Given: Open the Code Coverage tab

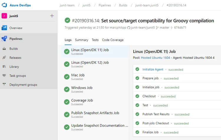Looking at the screenshot, I should coord(113,40).
